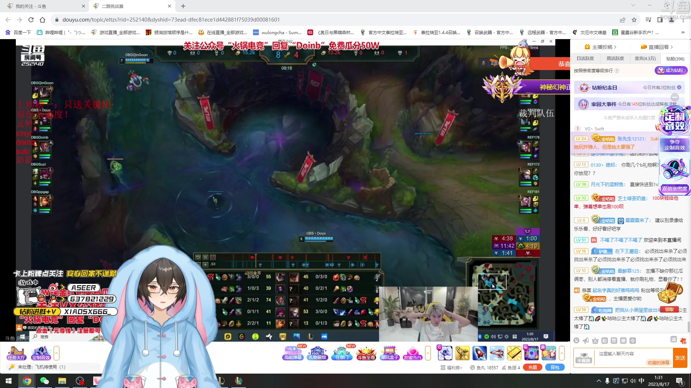
Task: Show more bookmarks with the overflow chevron
Action: pyautogui.click(x=683, y=32)
